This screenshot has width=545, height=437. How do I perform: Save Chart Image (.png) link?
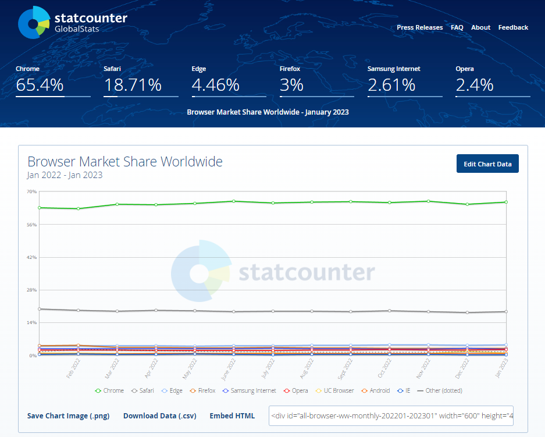[x=68, y=416]
